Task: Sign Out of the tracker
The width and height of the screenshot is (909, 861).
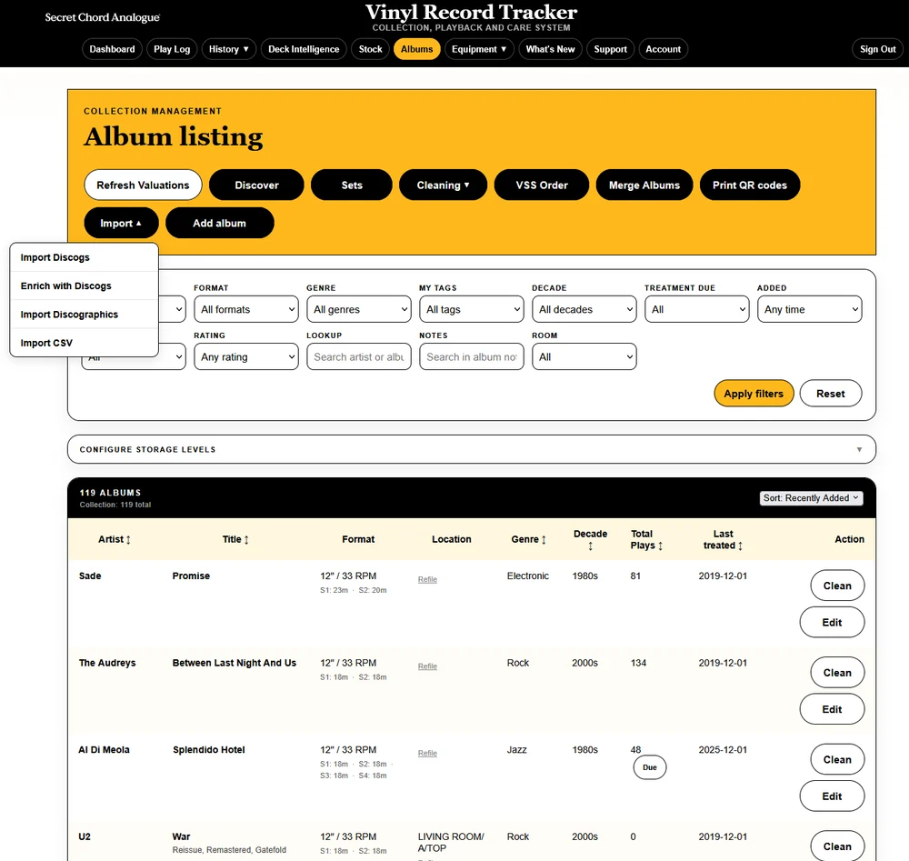Action: [x=878, y=49]
